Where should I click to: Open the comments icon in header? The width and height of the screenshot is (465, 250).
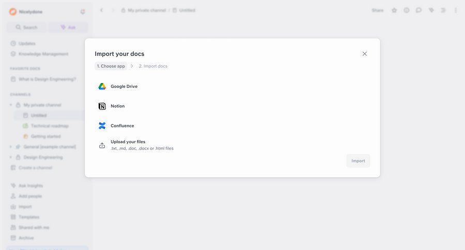(419, 10)
